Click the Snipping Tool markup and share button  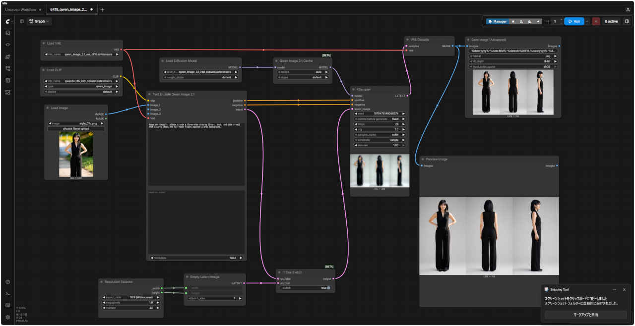(586, 315)
